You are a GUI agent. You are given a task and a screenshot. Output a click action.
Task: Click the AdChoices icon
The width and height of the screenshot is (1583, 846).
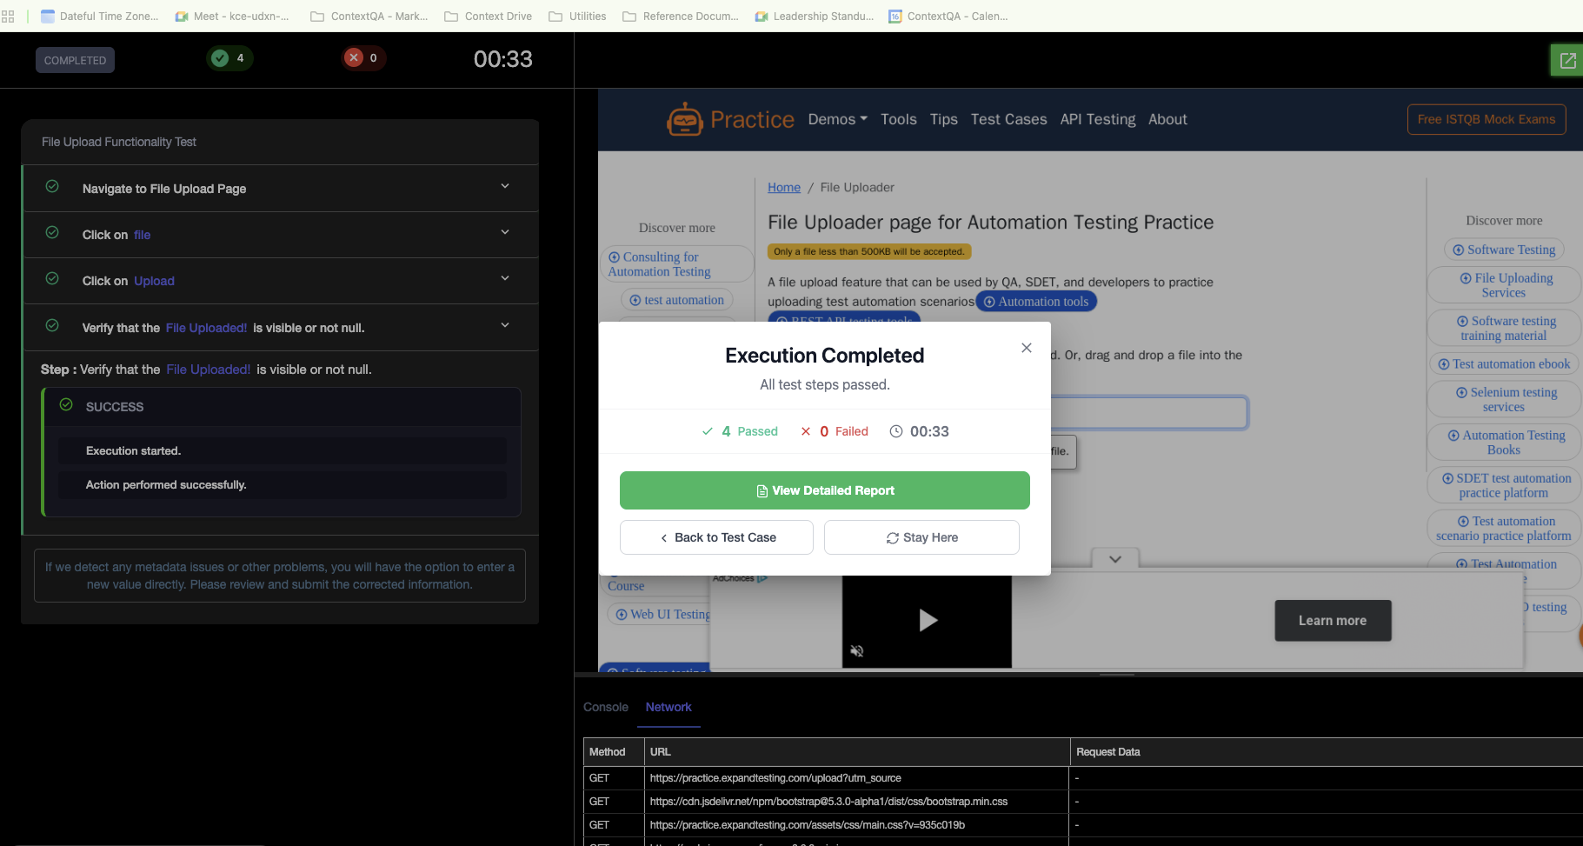(x=762, y=578)
